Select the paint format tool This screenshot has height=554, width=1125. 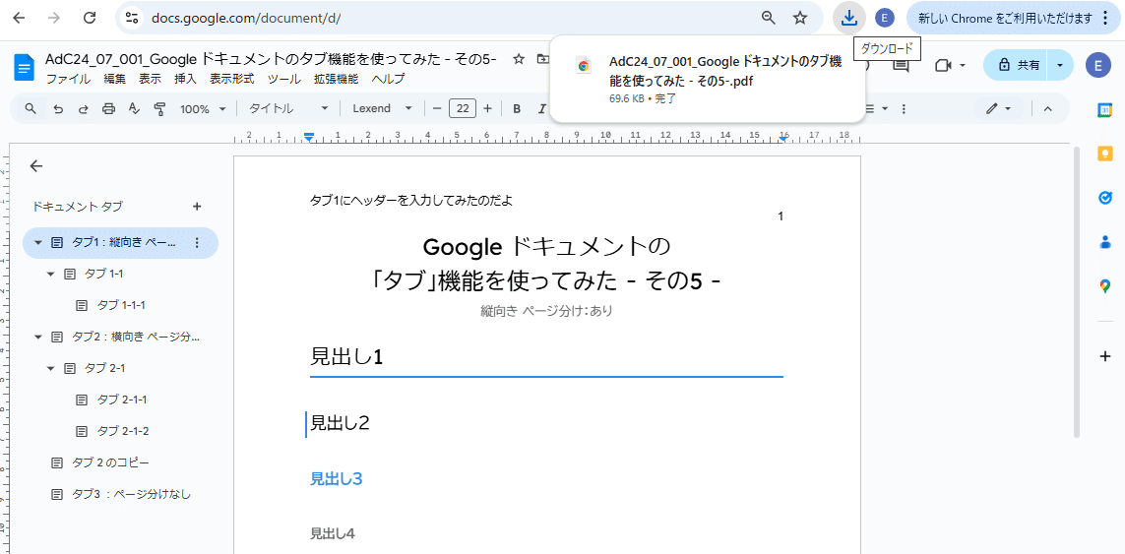point(159,109)
